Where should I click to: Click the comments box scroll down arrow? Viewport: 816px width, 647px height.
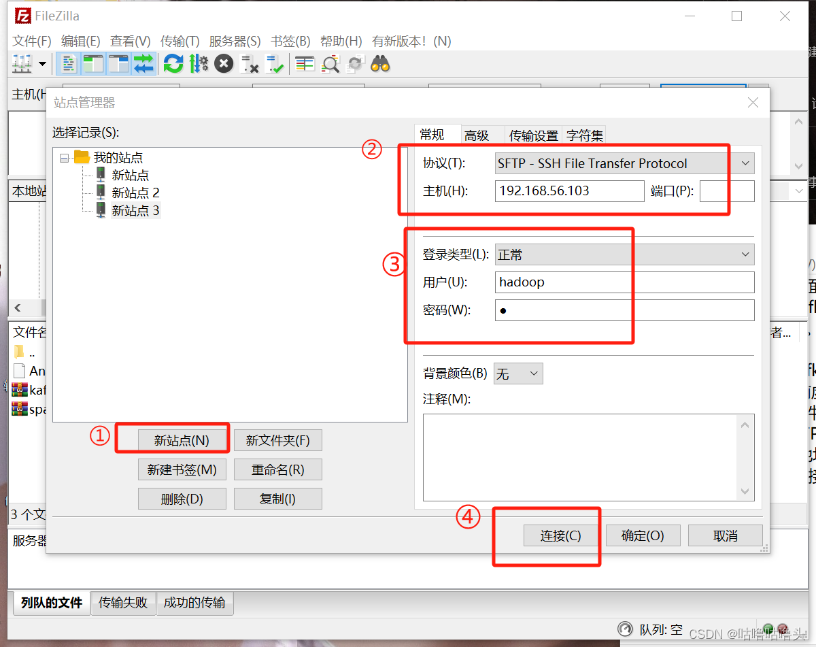[x=745, y=491]
